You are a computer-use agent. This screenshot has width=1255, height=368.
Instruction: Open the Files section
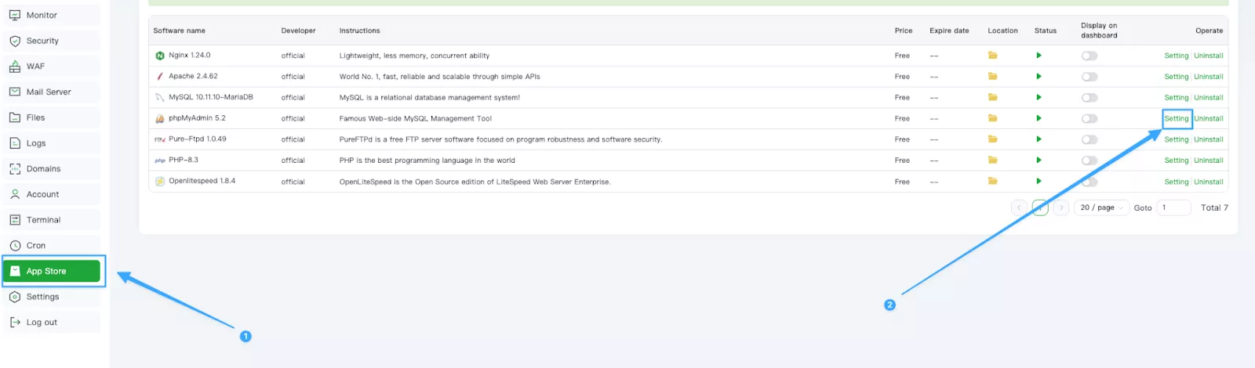(x=52, y=117)
